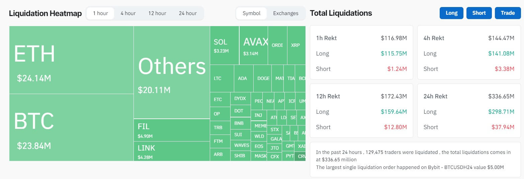Screen dimensions: 524x179
Task: Toggle heatmap grouping to Exchanges
Action: (x=285, y=13)
